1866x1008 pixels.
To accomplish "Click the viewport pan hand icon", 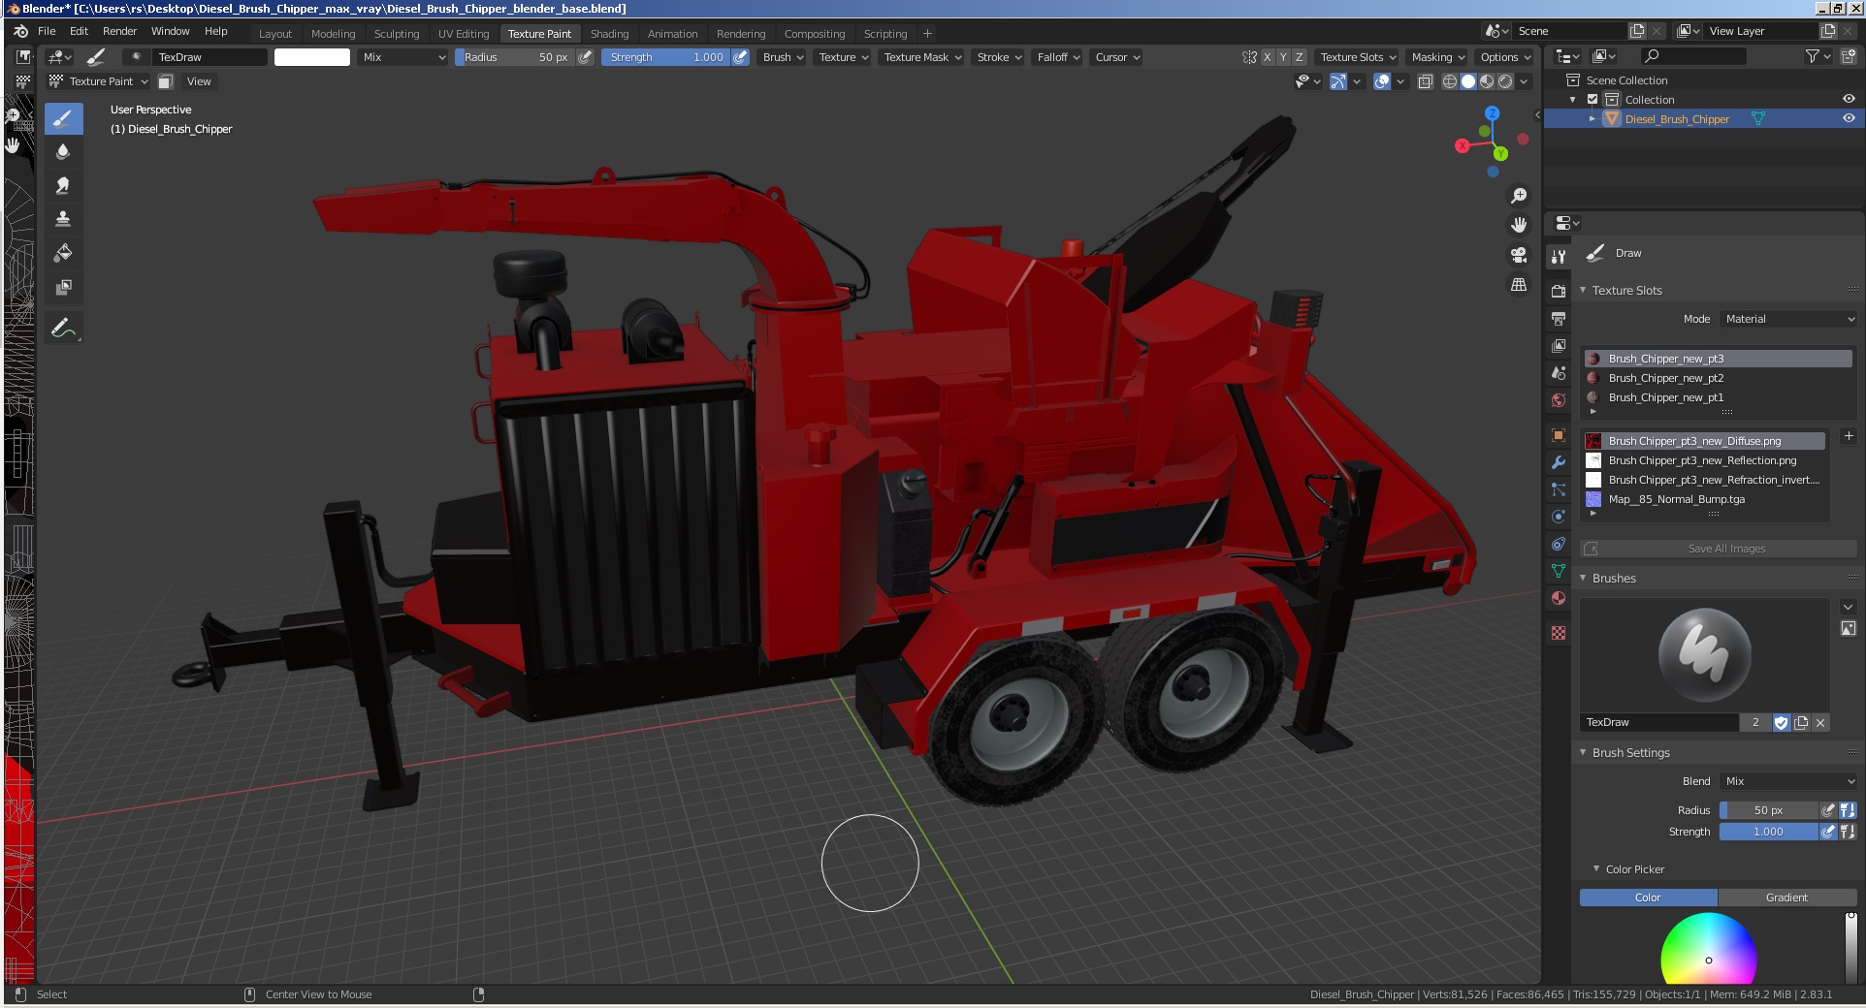I will pyautogui.click(x=1519, y=225).
